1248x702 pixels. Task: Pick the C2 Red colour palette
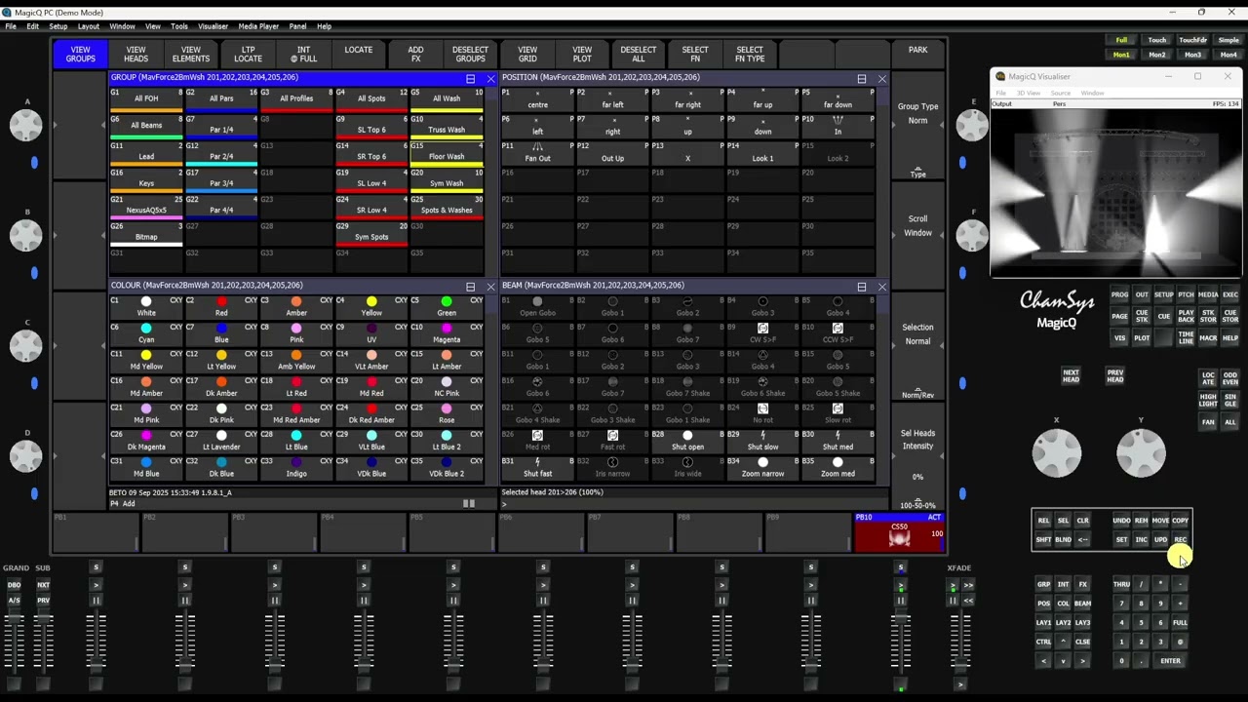pos(221,307)
